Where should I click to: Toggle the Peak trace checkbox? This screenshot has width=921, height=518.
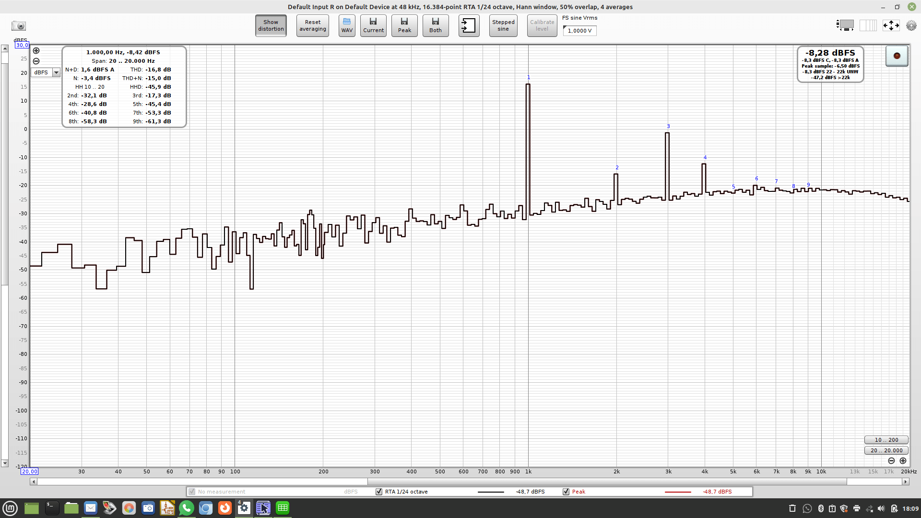[x=566, y=492]
